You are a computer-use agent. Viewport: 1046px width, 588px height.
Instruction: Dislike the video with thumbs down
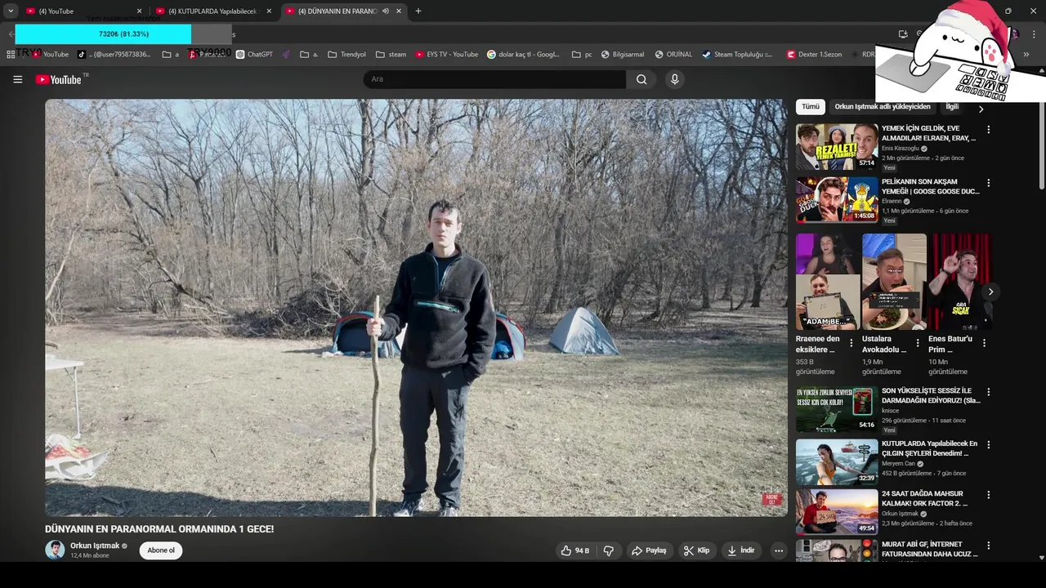609,550
